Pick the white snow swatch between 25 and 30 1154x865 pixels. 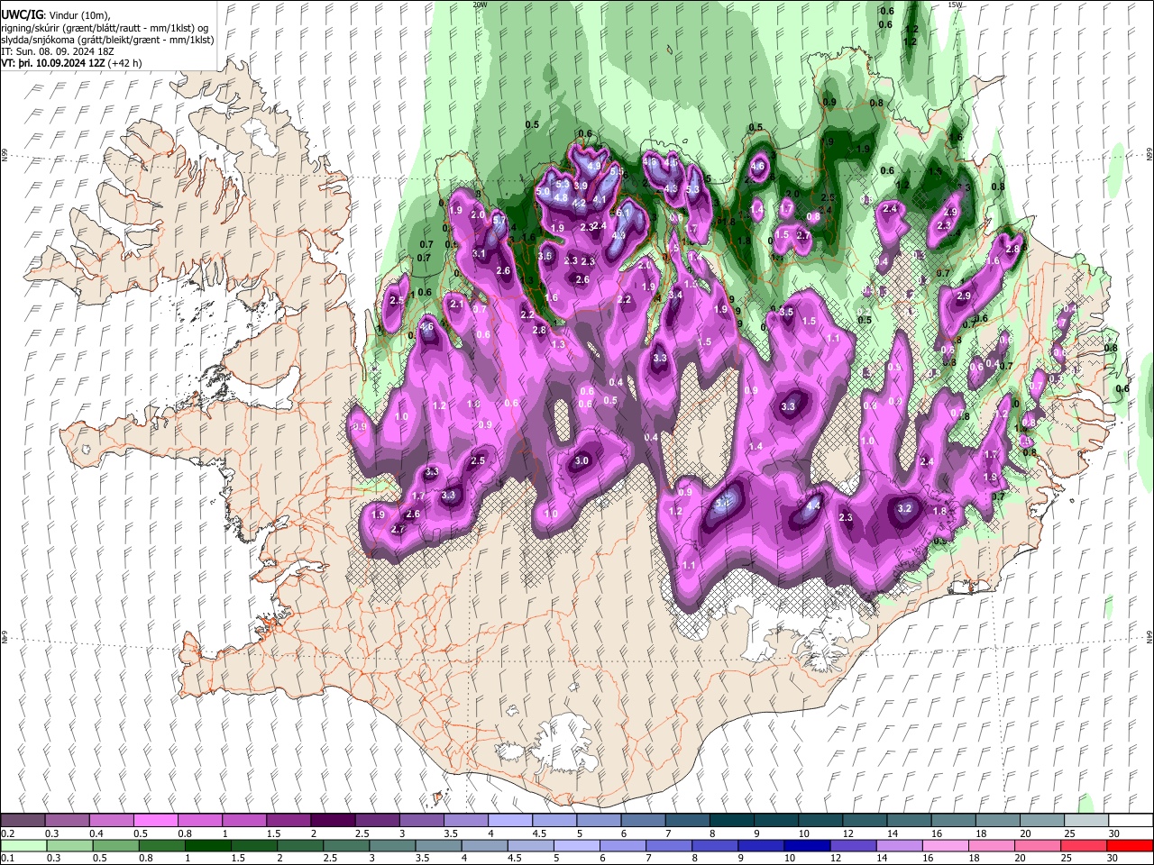click(x=1085, y=821)
